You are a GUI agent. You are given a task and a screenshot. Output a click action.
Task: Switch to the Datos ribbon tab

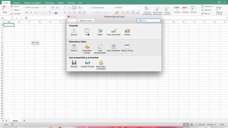point(61,3)
